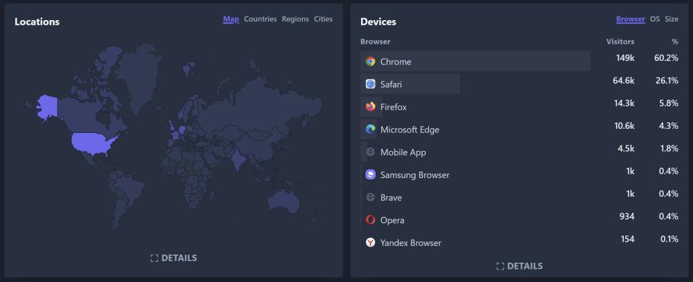
Task: Click the highlighted United States on map
Action: [x=96, y=143]
